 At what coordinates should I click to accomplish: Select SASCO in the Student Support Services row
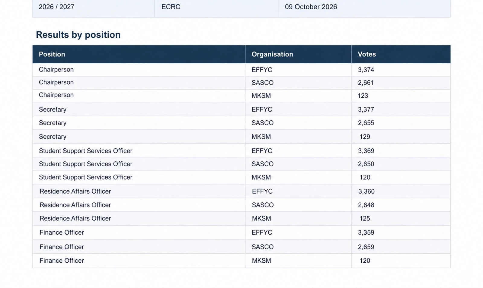pyautogui.click(x=263, y=164)
